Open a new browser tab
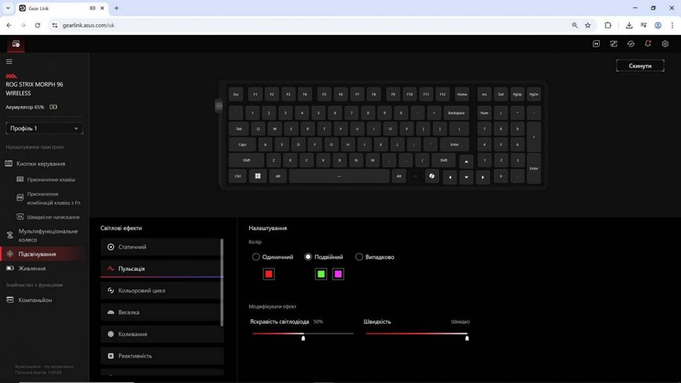Image resolution: width=681 pixels, height=383 pixels. pyautogui.click(x=116, y=8)
